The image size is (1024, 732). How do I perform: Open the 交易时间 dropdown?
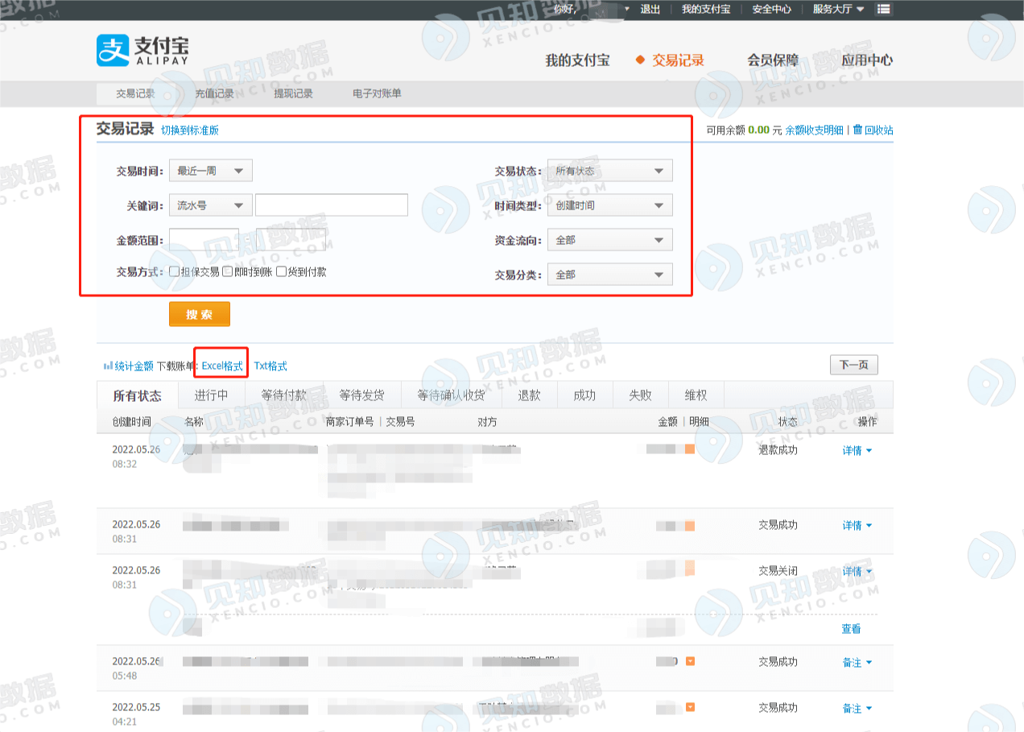[x=211, y=171]
